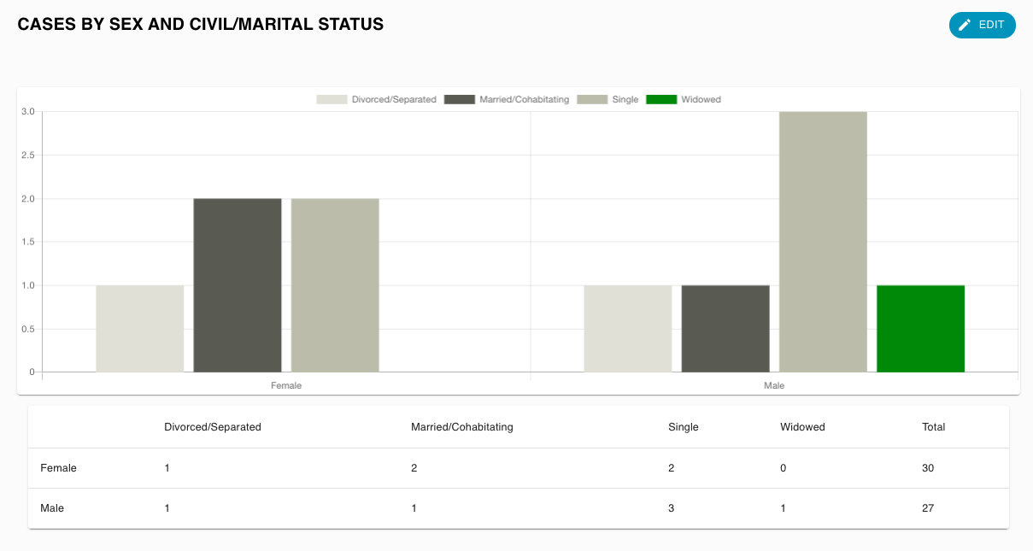Image resolution: width=1033 pixels, height=551 pixels.
Task: Click Female row label in table
Action: pos(58,468)
